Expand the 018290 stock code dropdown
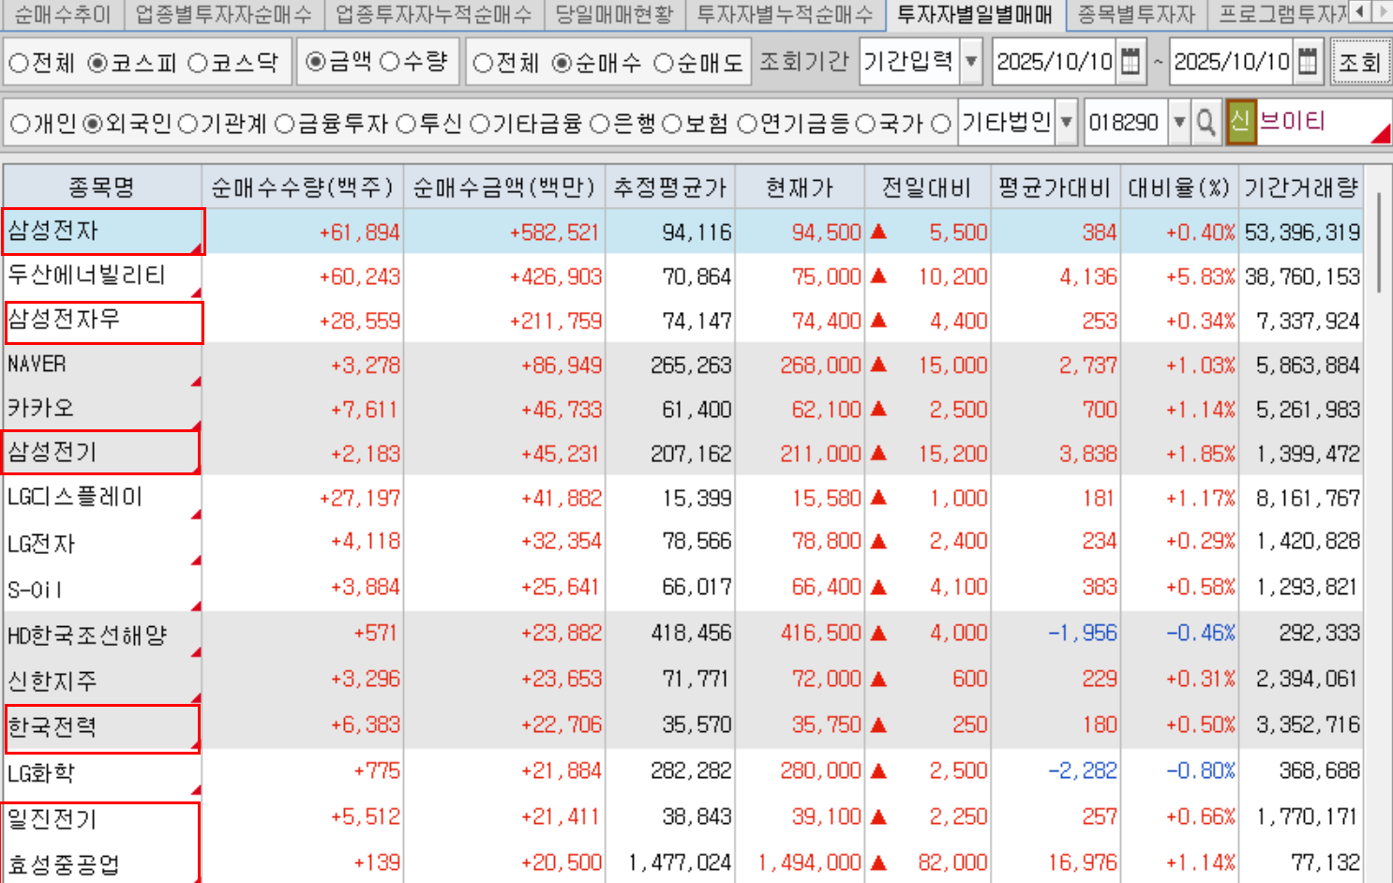The height and width of the screenshot is (883, 1393). click(x=1179, y=123)
